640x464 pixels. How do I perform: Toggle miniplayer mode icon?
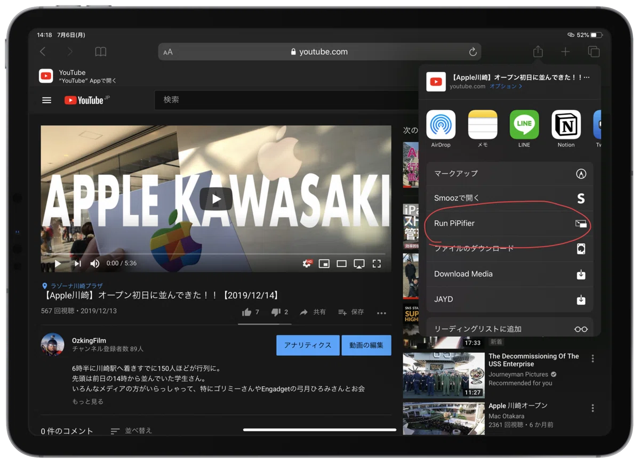tap(324, 264)
